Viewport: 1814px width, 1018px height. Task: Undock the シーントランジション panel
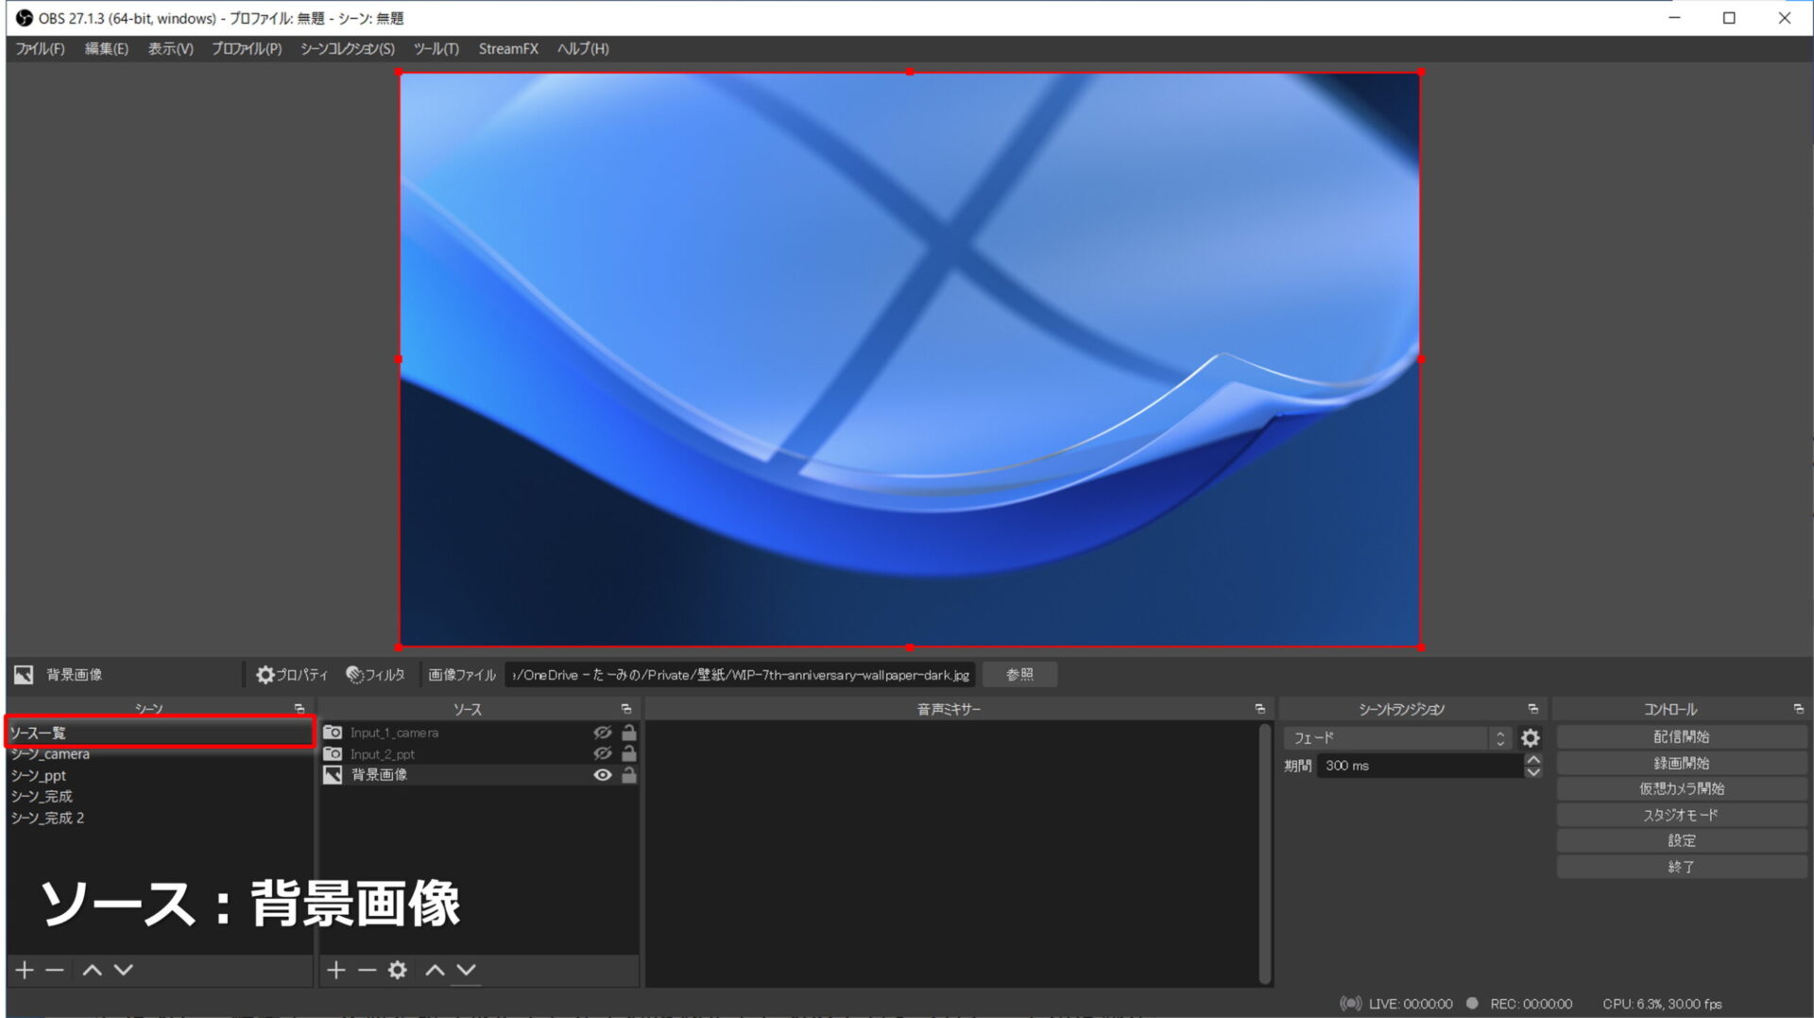click(x=1532, y=709)
